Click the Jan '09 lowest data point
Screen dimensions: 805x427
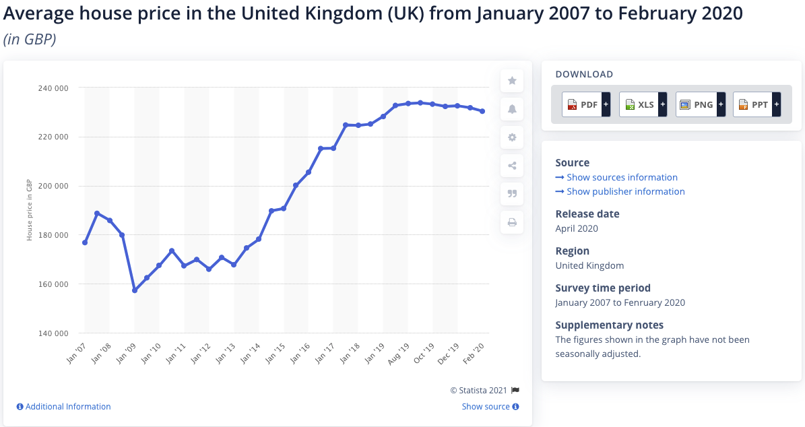135,290
